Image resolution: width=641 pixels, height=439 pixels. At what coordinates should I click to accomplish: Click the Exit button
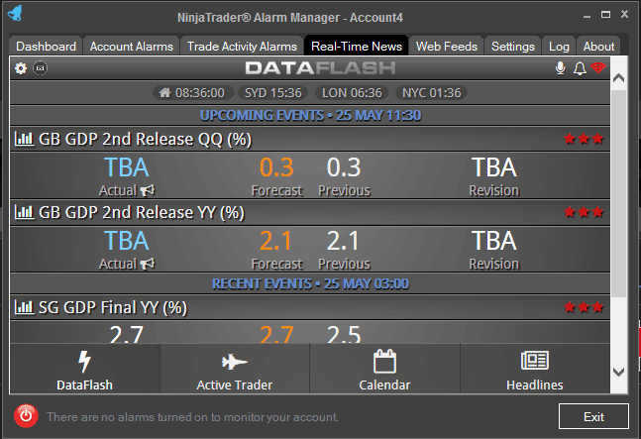593,416
